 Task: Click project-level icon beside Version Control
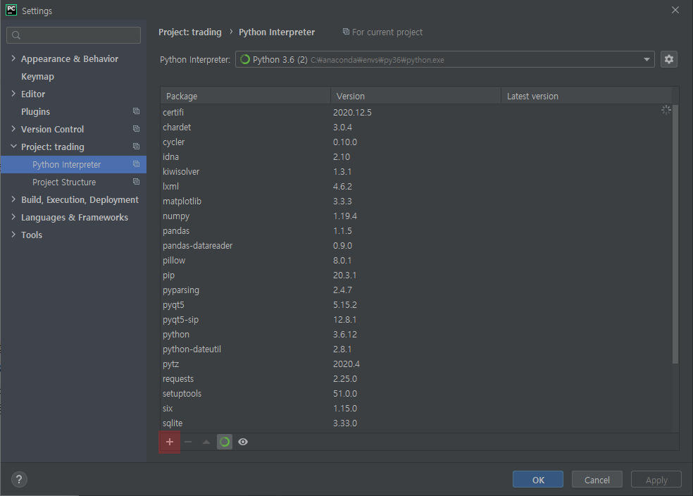pyautogui.click(x=136, y=129)
